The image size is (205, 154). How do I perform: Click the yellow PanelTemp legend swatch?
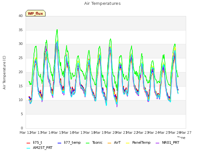(x=128, y=143)
